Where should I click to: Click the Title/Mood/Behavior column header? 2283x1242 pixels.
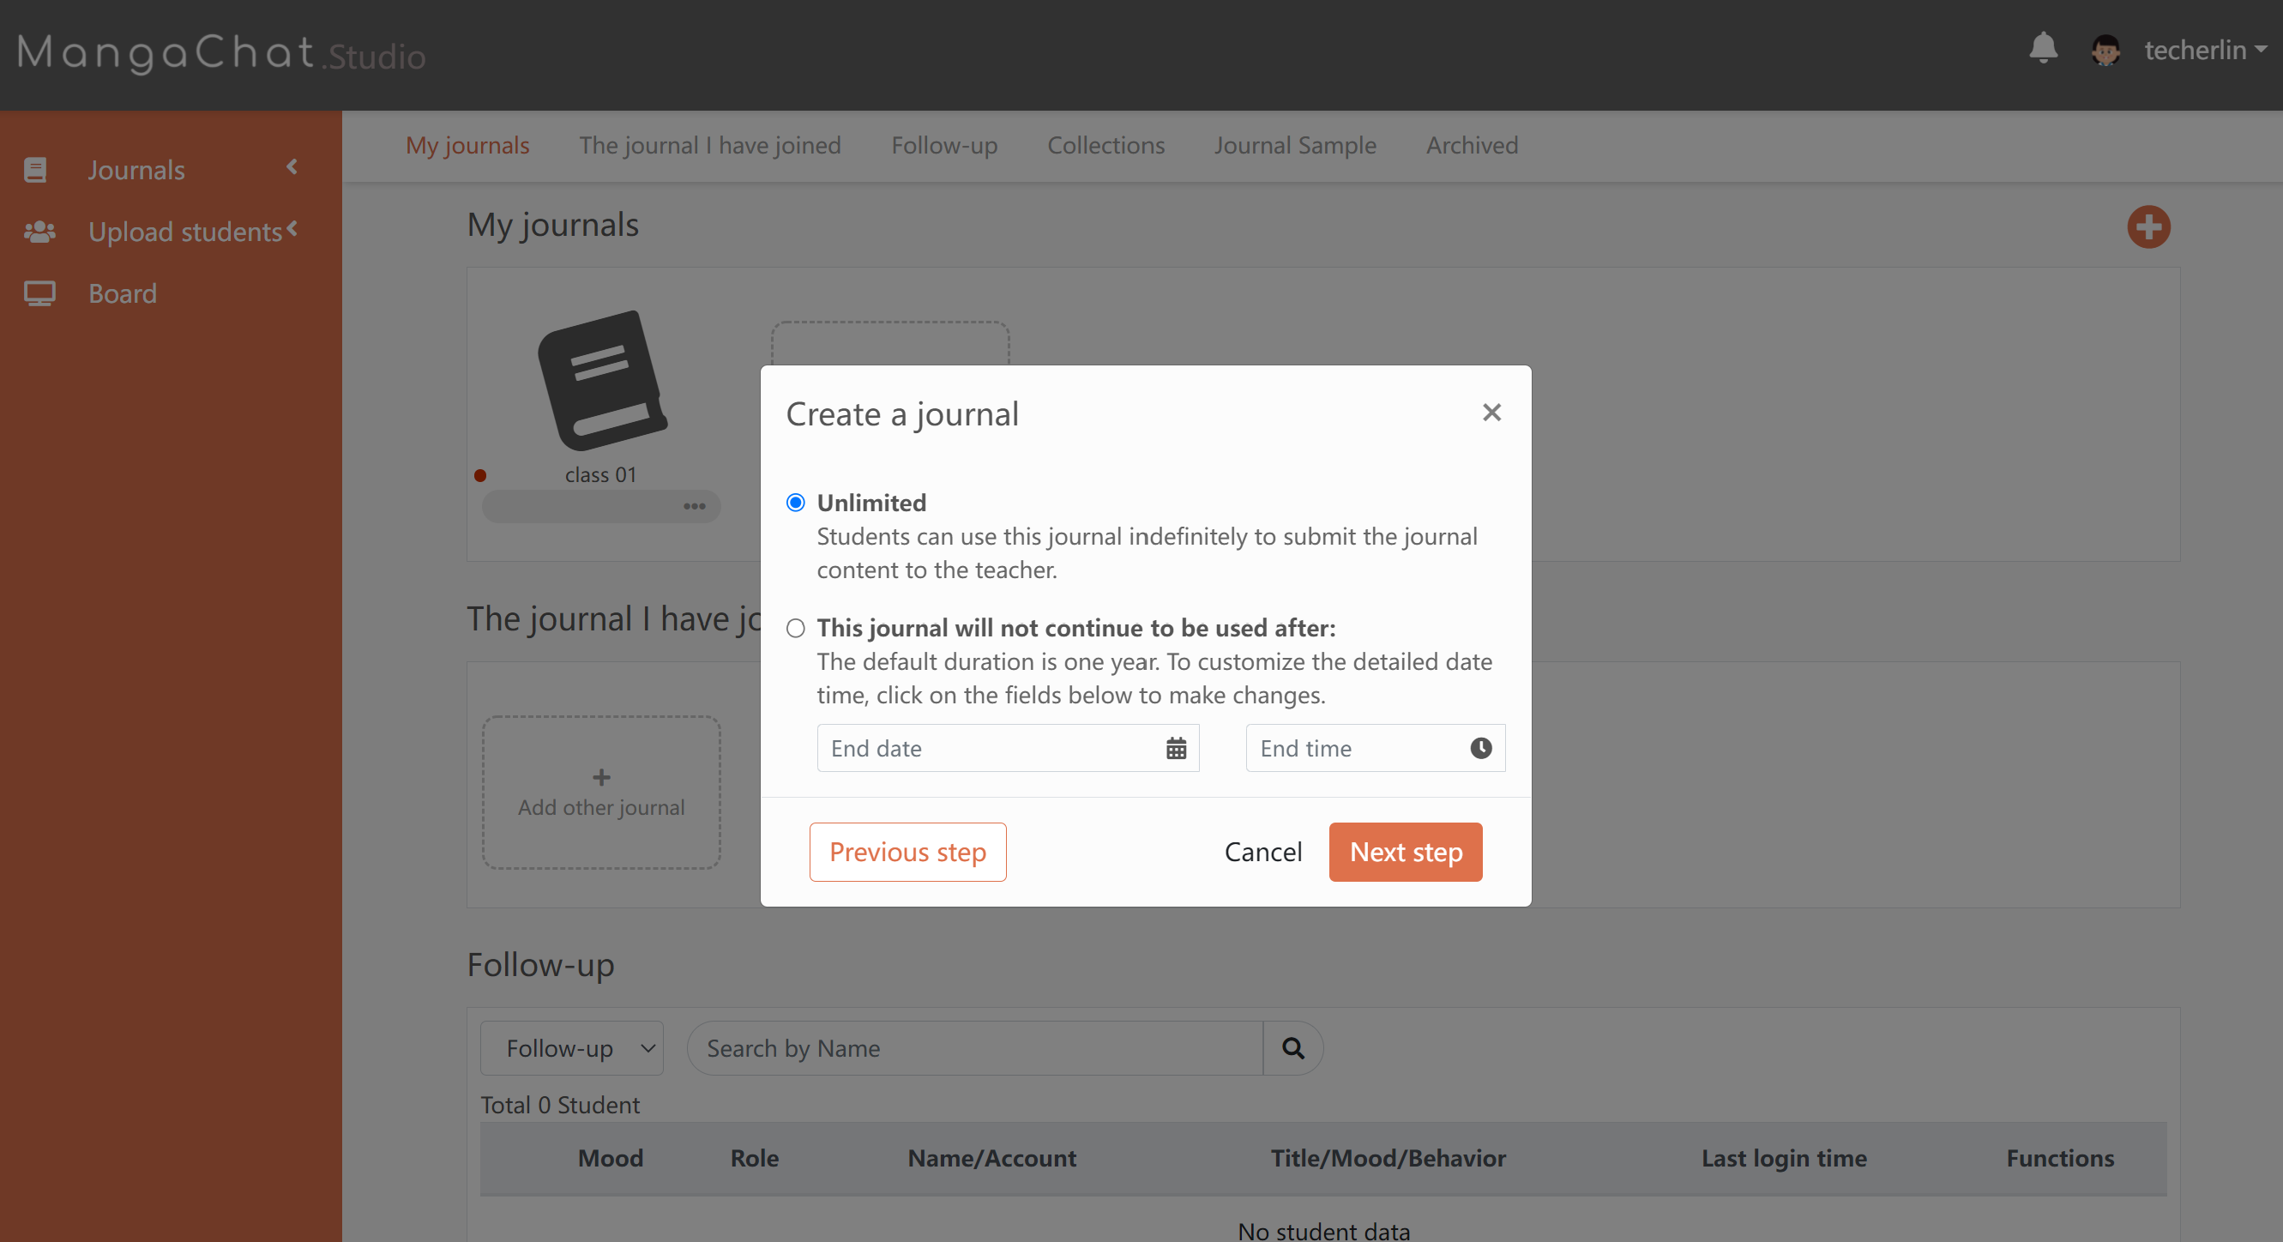1388,1158
